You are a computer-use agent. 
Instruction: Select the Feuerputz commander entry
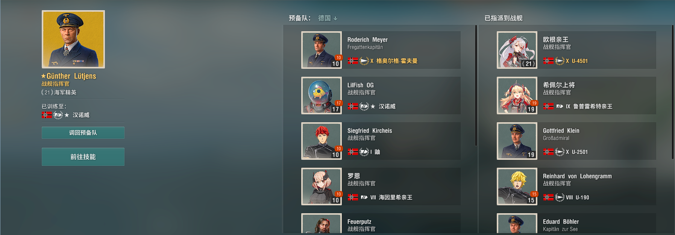point(381,223)
